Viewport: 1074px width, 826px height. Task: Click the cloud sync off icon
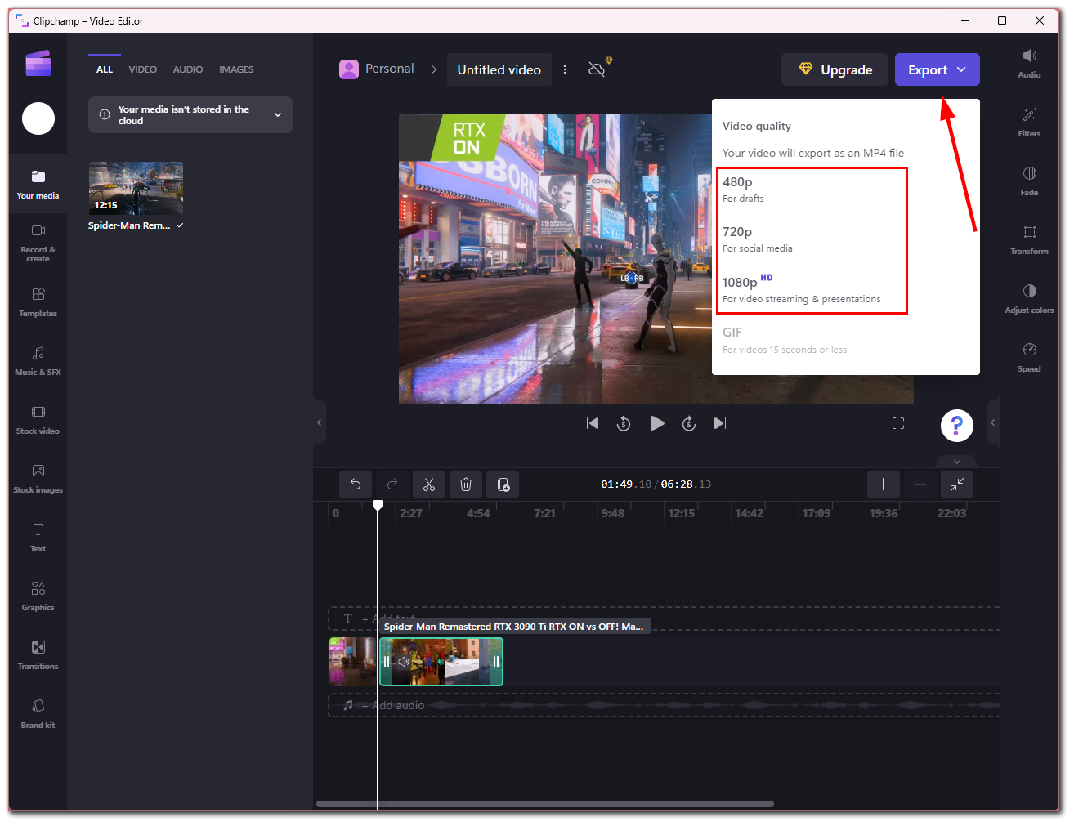point(597,69)
